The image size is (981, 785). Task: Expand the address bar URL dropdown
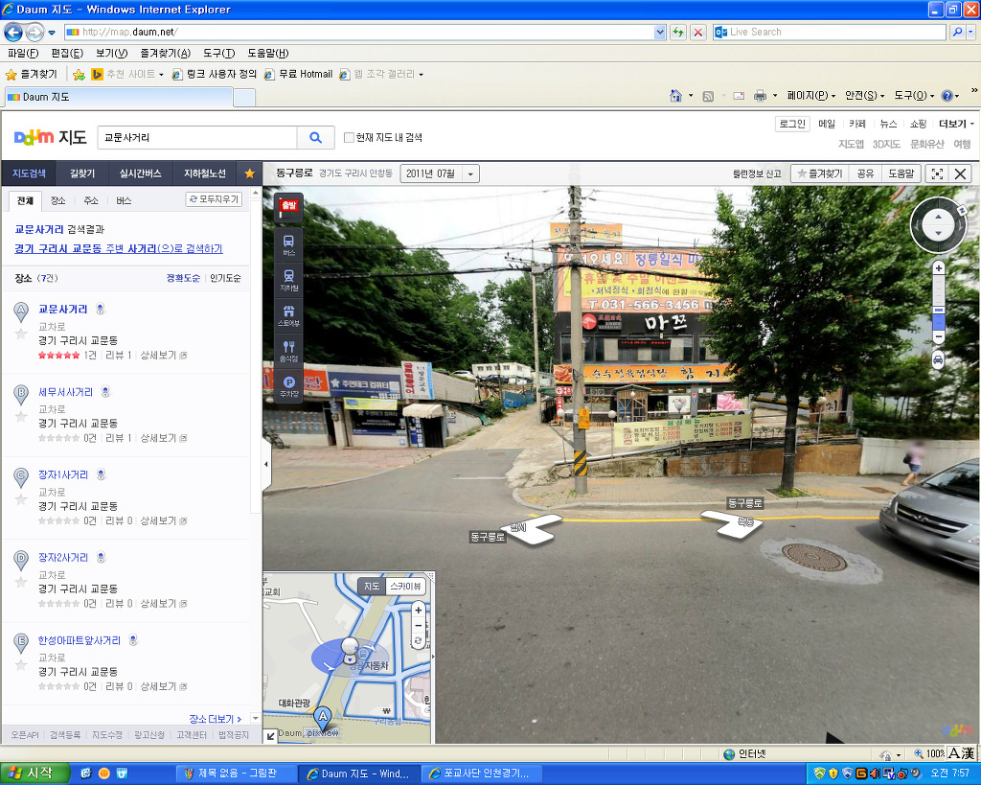point(659,32)
